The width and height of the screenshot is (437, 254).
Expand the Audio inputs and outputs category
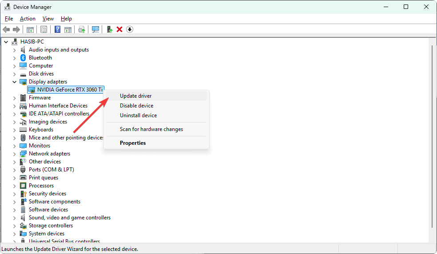15,50
